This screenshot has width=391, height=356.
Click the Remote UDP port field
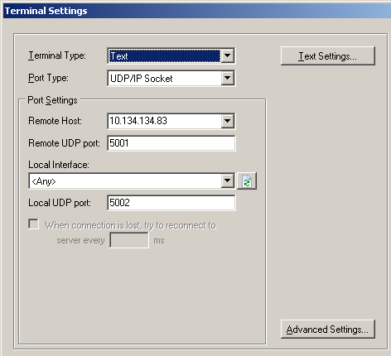(x=171, y=143)
